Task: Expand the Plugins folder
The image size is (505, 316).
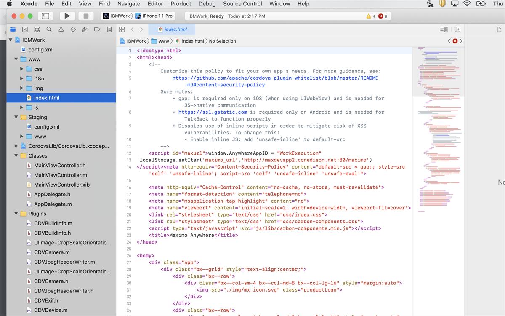Action: pyautogui.click(x=16, y=214)
